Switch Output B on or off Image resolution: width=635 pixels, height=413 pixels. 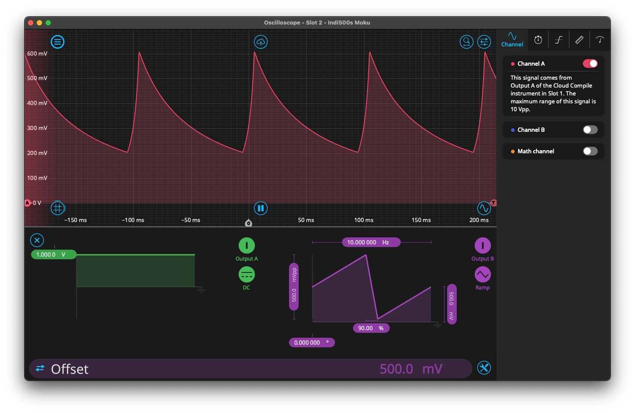click(483, 245)
